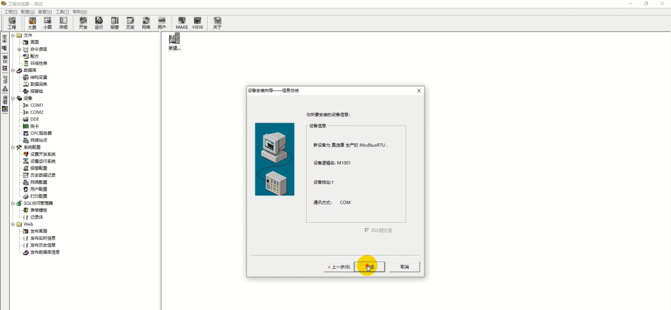The width and height of the screenshot is (671, 310).
Task: Select the 报警 (Alarm) toolbar icon
Action: click(x=115, y=23)
